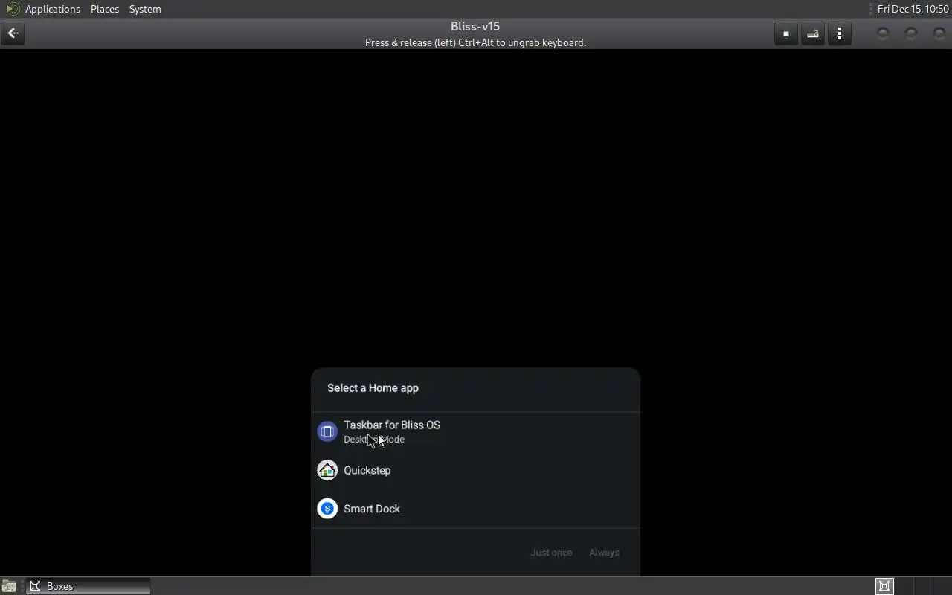Screen dimensions: 952x595
Task: Choose Just once option
Action: [x=551, y=553]
